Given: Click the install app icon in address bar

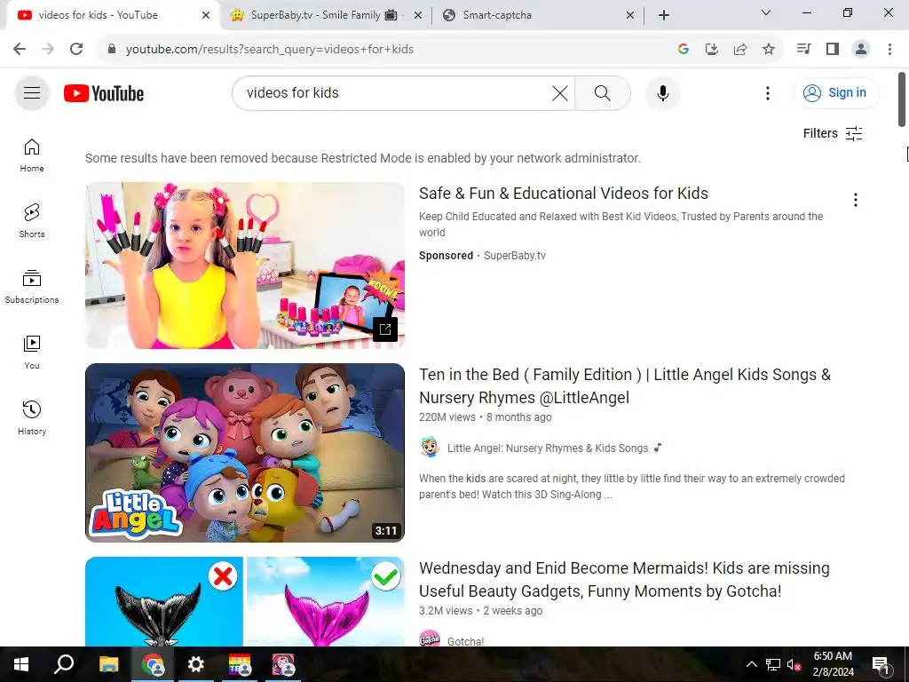Looking at the screenshot, I should [712, 50].
